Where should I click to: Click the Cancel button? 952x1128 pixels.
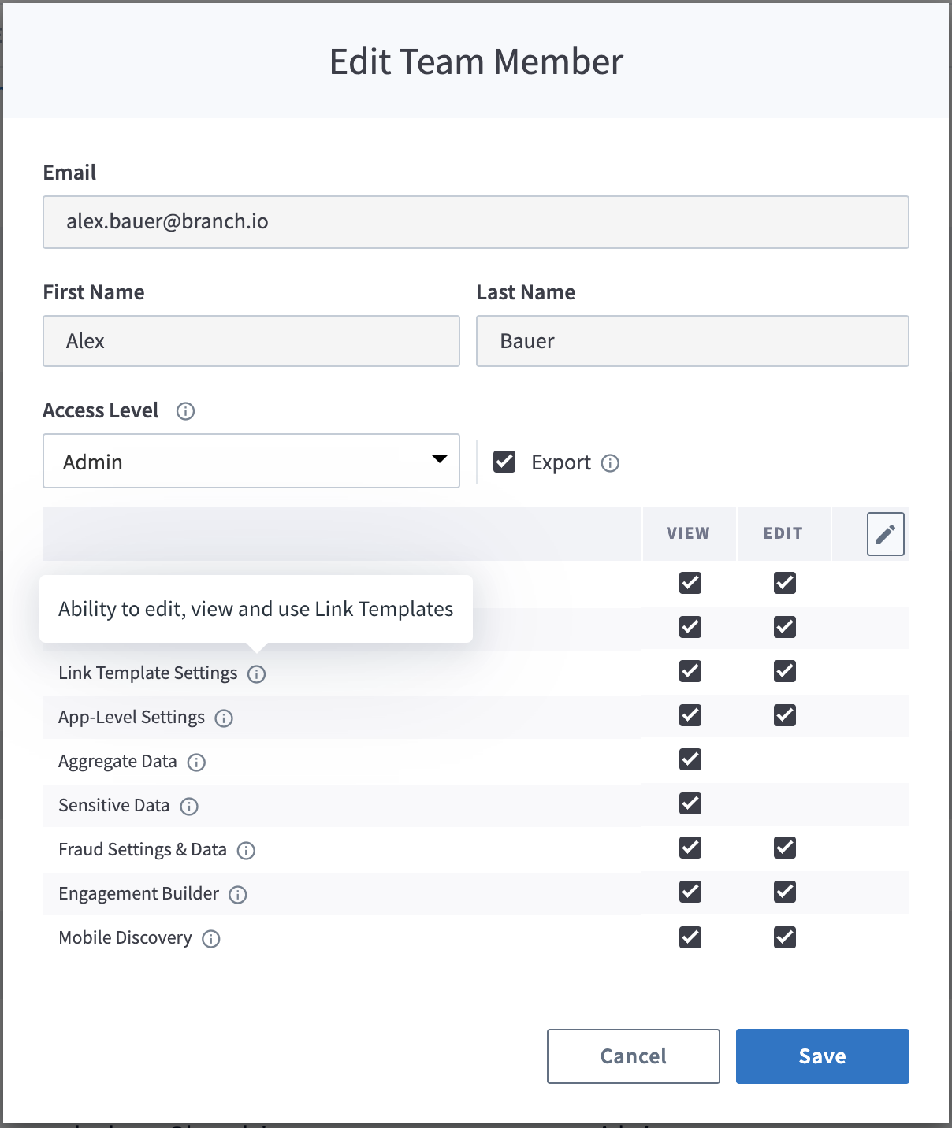pyautogui.click(x=634, y=1056)
